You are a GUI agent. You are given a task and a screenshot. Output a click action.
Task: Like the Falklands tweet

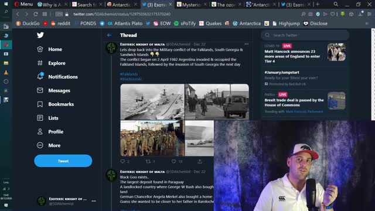(x=174, y=162)
